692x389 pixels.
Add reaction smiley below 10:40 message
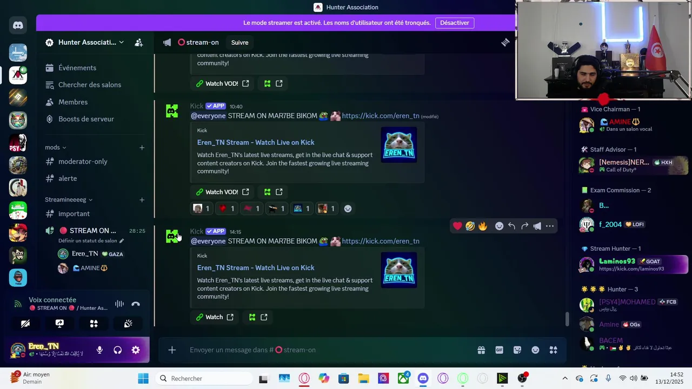(x=348, y=209)
